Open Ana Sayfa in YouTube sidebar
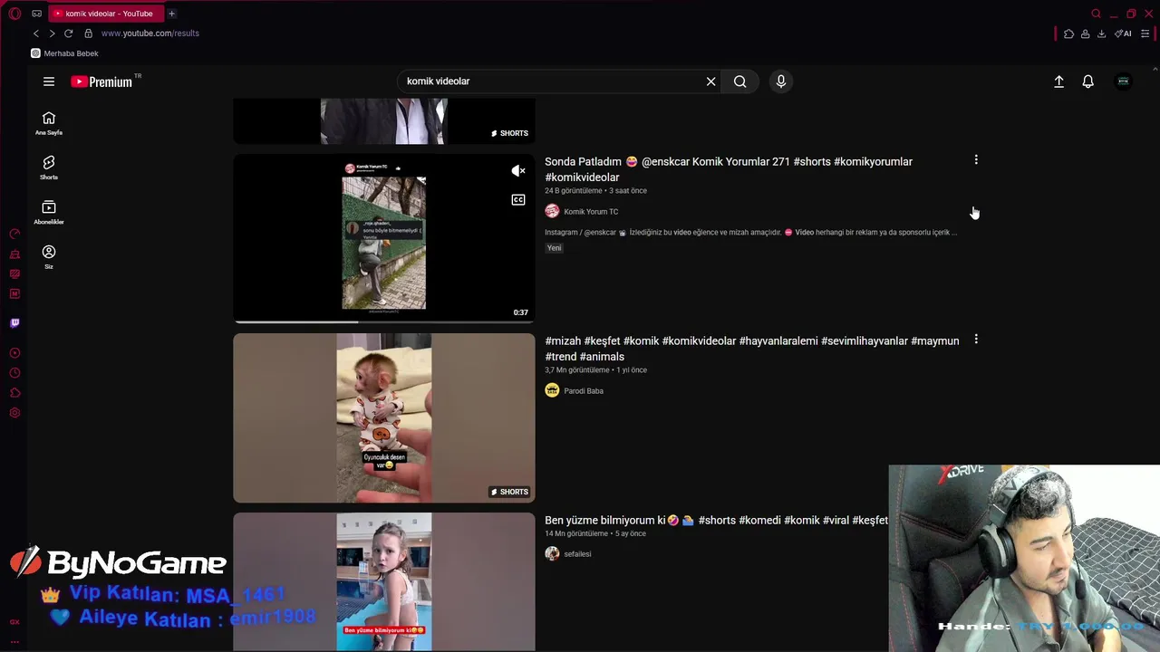1160x652 pixels. (49, 123)
